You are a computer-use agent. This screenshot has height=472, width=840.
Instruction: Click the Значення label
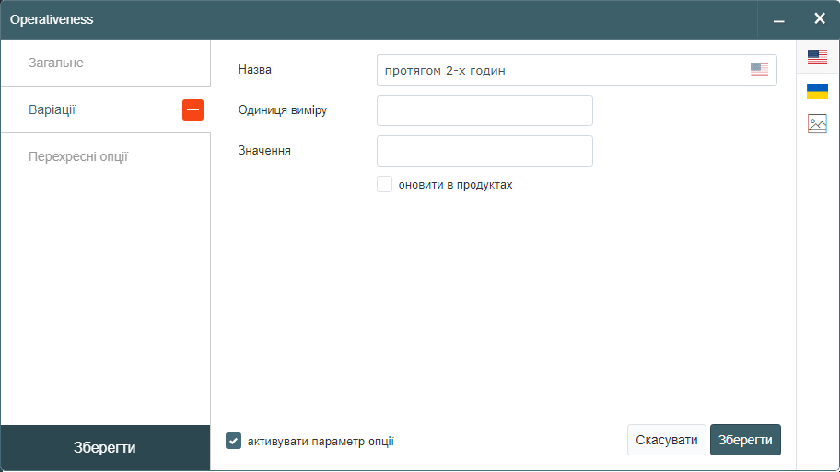tap(264, 150)
